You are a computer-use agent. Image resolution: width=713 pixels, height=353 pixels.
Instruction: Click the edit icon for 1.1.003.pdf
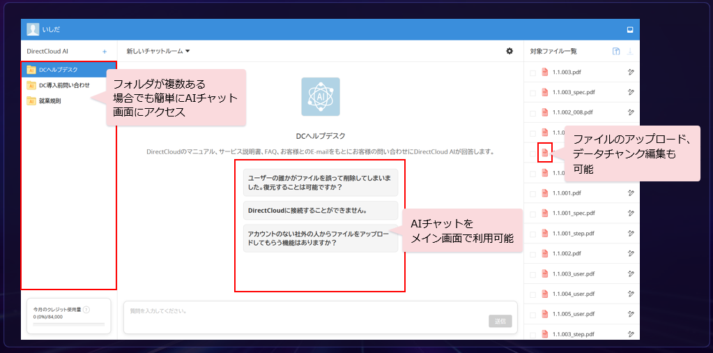tap(631, 72)
